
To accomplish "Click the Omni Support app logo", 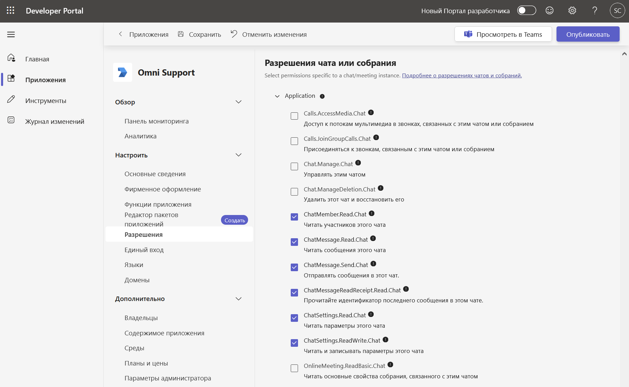I will (122, 72).
